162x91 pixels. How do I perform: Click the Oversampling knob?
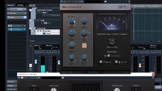tap(112, 42)
